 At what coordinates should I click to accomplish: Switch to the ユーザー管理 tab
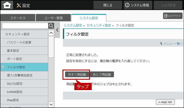(54, 18)
